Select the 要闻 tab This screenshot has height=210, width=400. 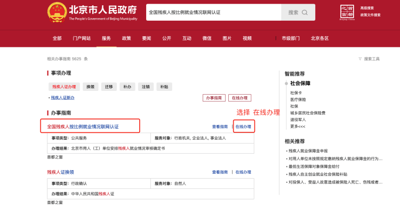point(147,38)
